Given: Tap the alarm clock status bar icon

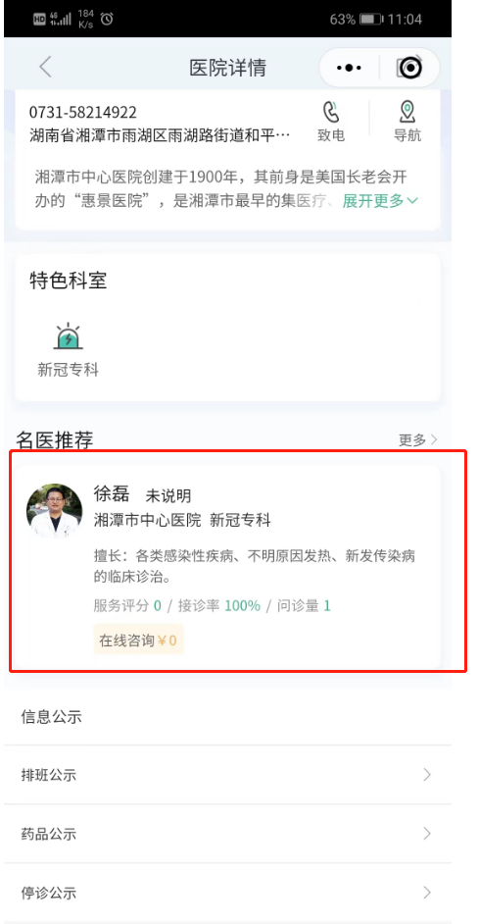Looking at the screenshot, I should (x=107, y=19).
